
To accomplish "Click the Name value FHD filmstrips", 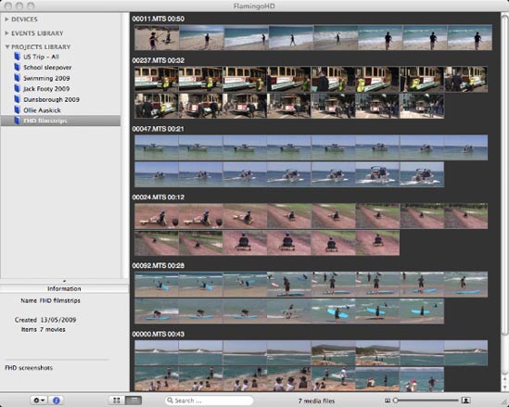I will point(59,300).
